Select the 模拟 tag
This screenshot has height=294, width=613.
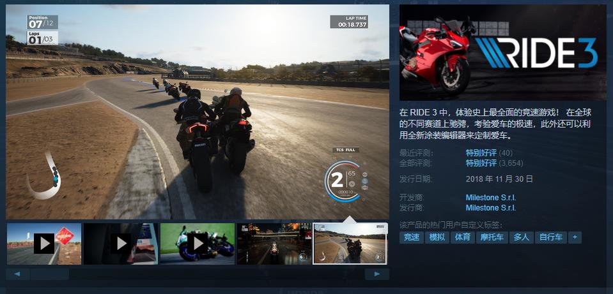(x=437, y=237)
